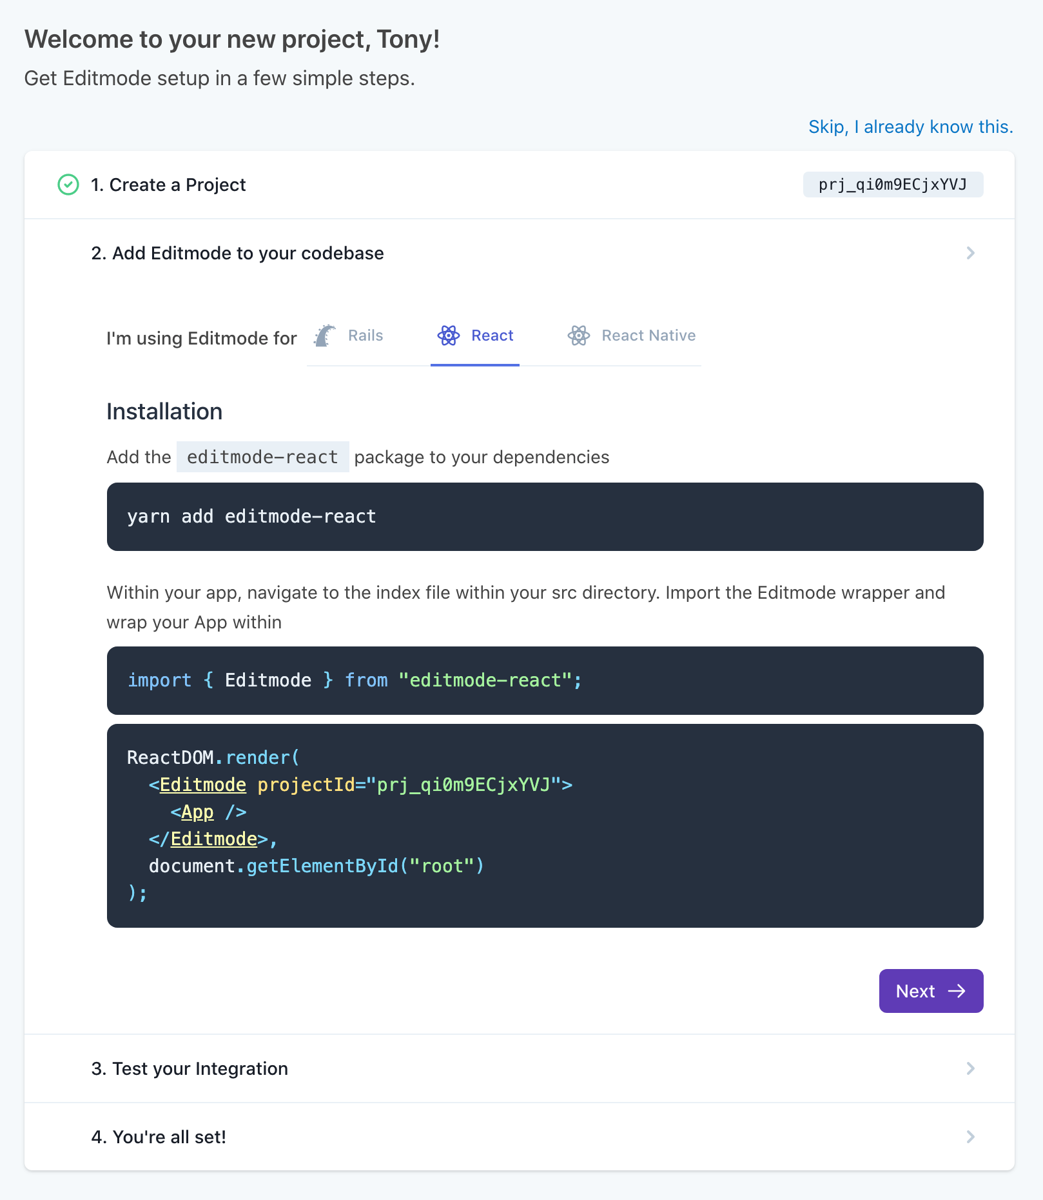The image size is (1043, 1200).
Task: Click the Skip, I already know this link
Action: [910, 126]
